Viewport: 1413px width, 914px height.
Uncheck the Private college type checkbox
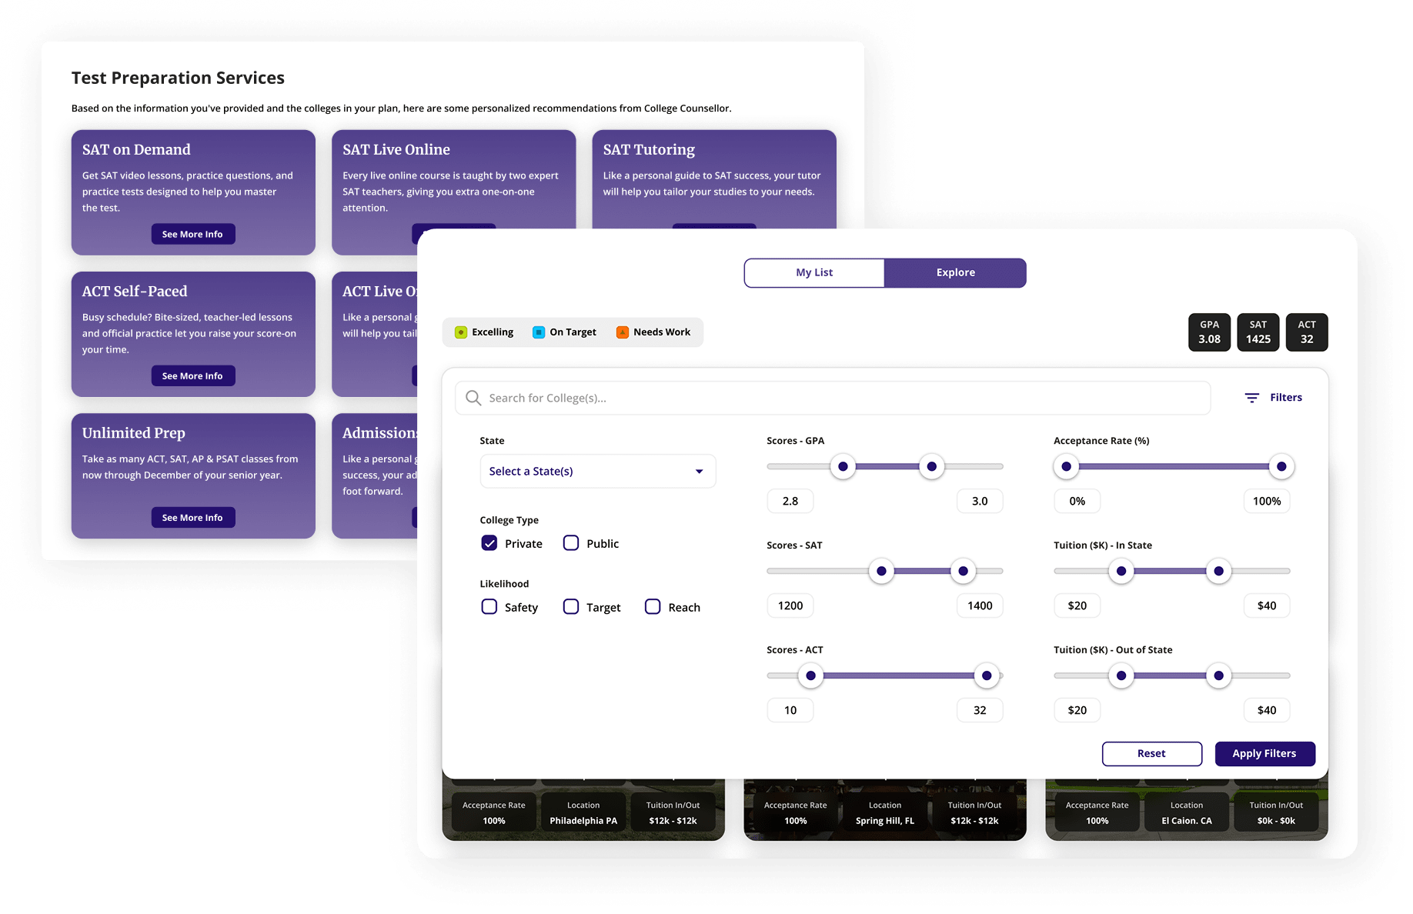point(489,542)
